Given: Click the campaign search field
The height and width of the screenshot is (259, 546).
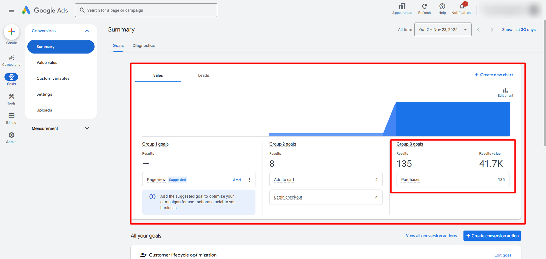Looking at the screenshot, I should (x=146, y=10).
